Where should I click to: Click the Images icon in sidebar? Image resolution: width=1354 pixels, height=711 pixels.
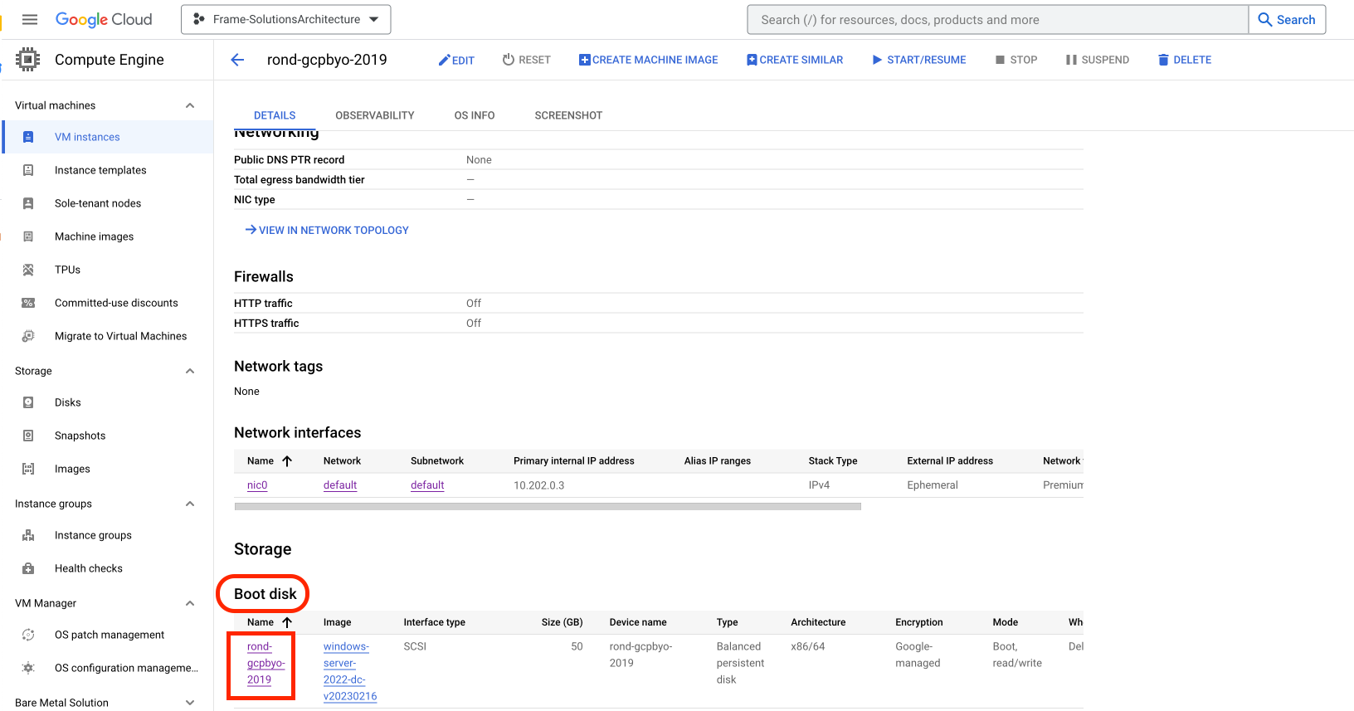[x=28, y=469]
